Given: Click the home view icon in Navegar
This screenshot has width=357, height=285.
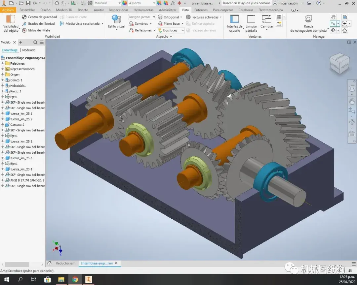Looking at the screenshot, I should (345, 30).
